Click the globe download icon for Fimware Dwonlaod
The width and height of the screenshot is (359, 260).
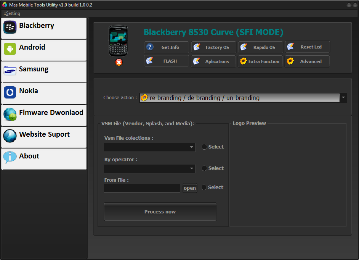coord(10,114)
